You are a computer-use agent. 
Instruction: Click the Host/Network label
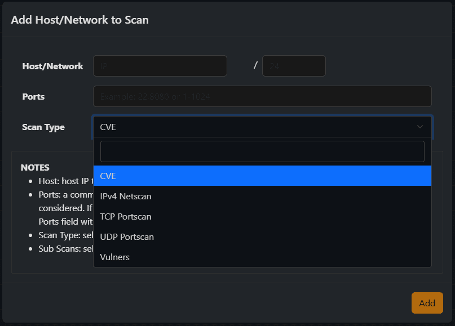coord(52,66)
